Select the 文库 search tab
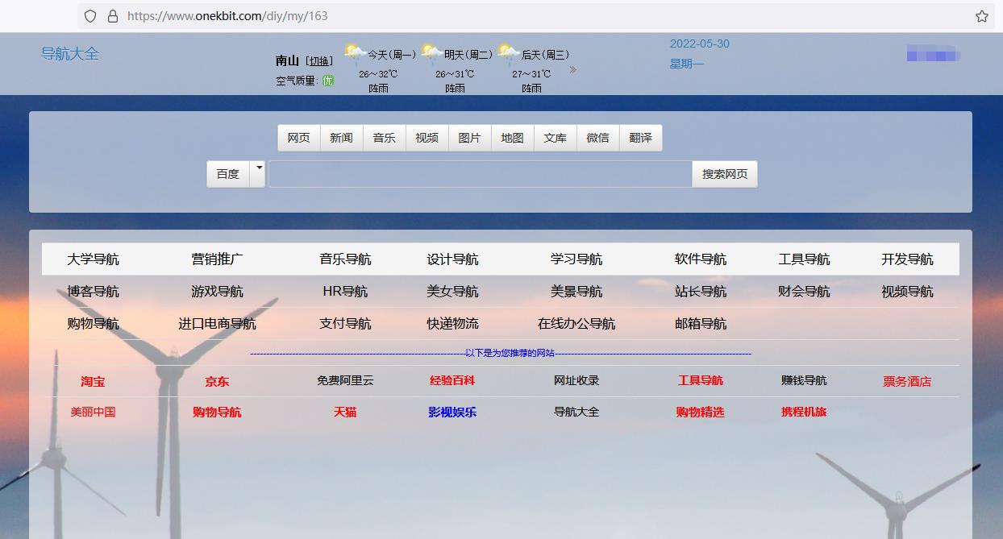 [x=556, y=138]
